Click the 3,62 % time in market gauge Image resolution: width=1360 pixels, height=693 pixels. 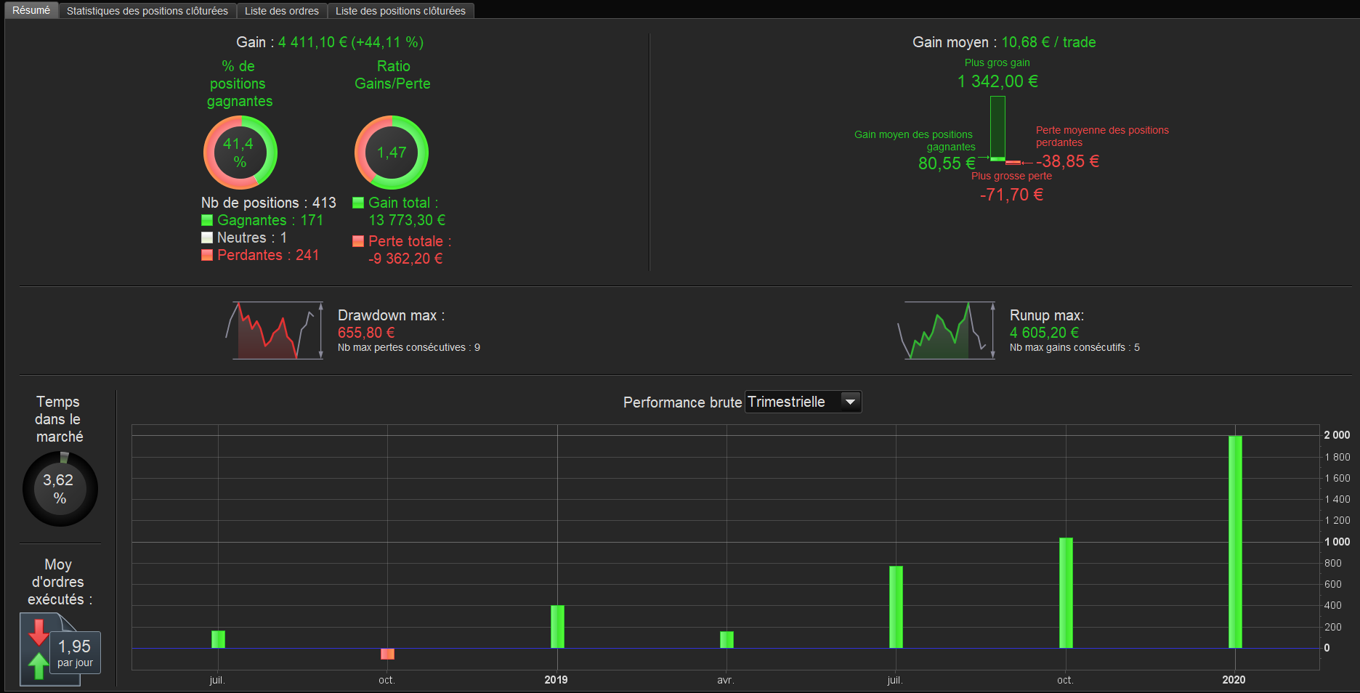coord(60,489)
